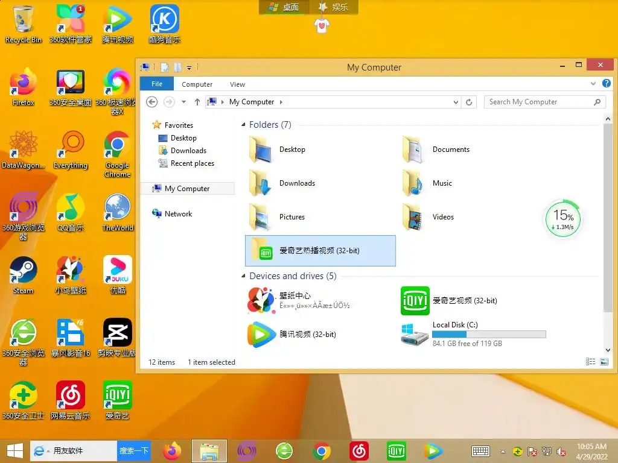Launch 优酷 desktop shortcut
618x463 pixels.
(118, 276)
